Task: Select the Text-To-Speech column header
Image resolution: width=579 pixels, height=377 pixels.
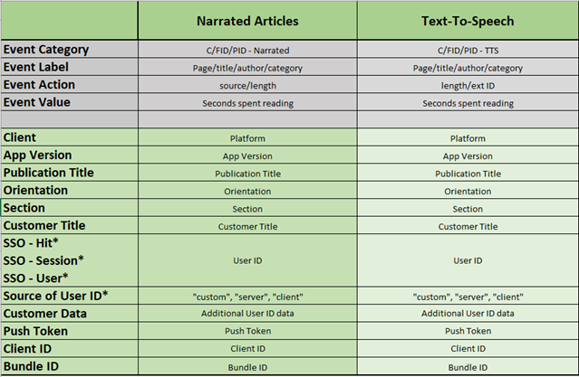Action: point(468,21)
